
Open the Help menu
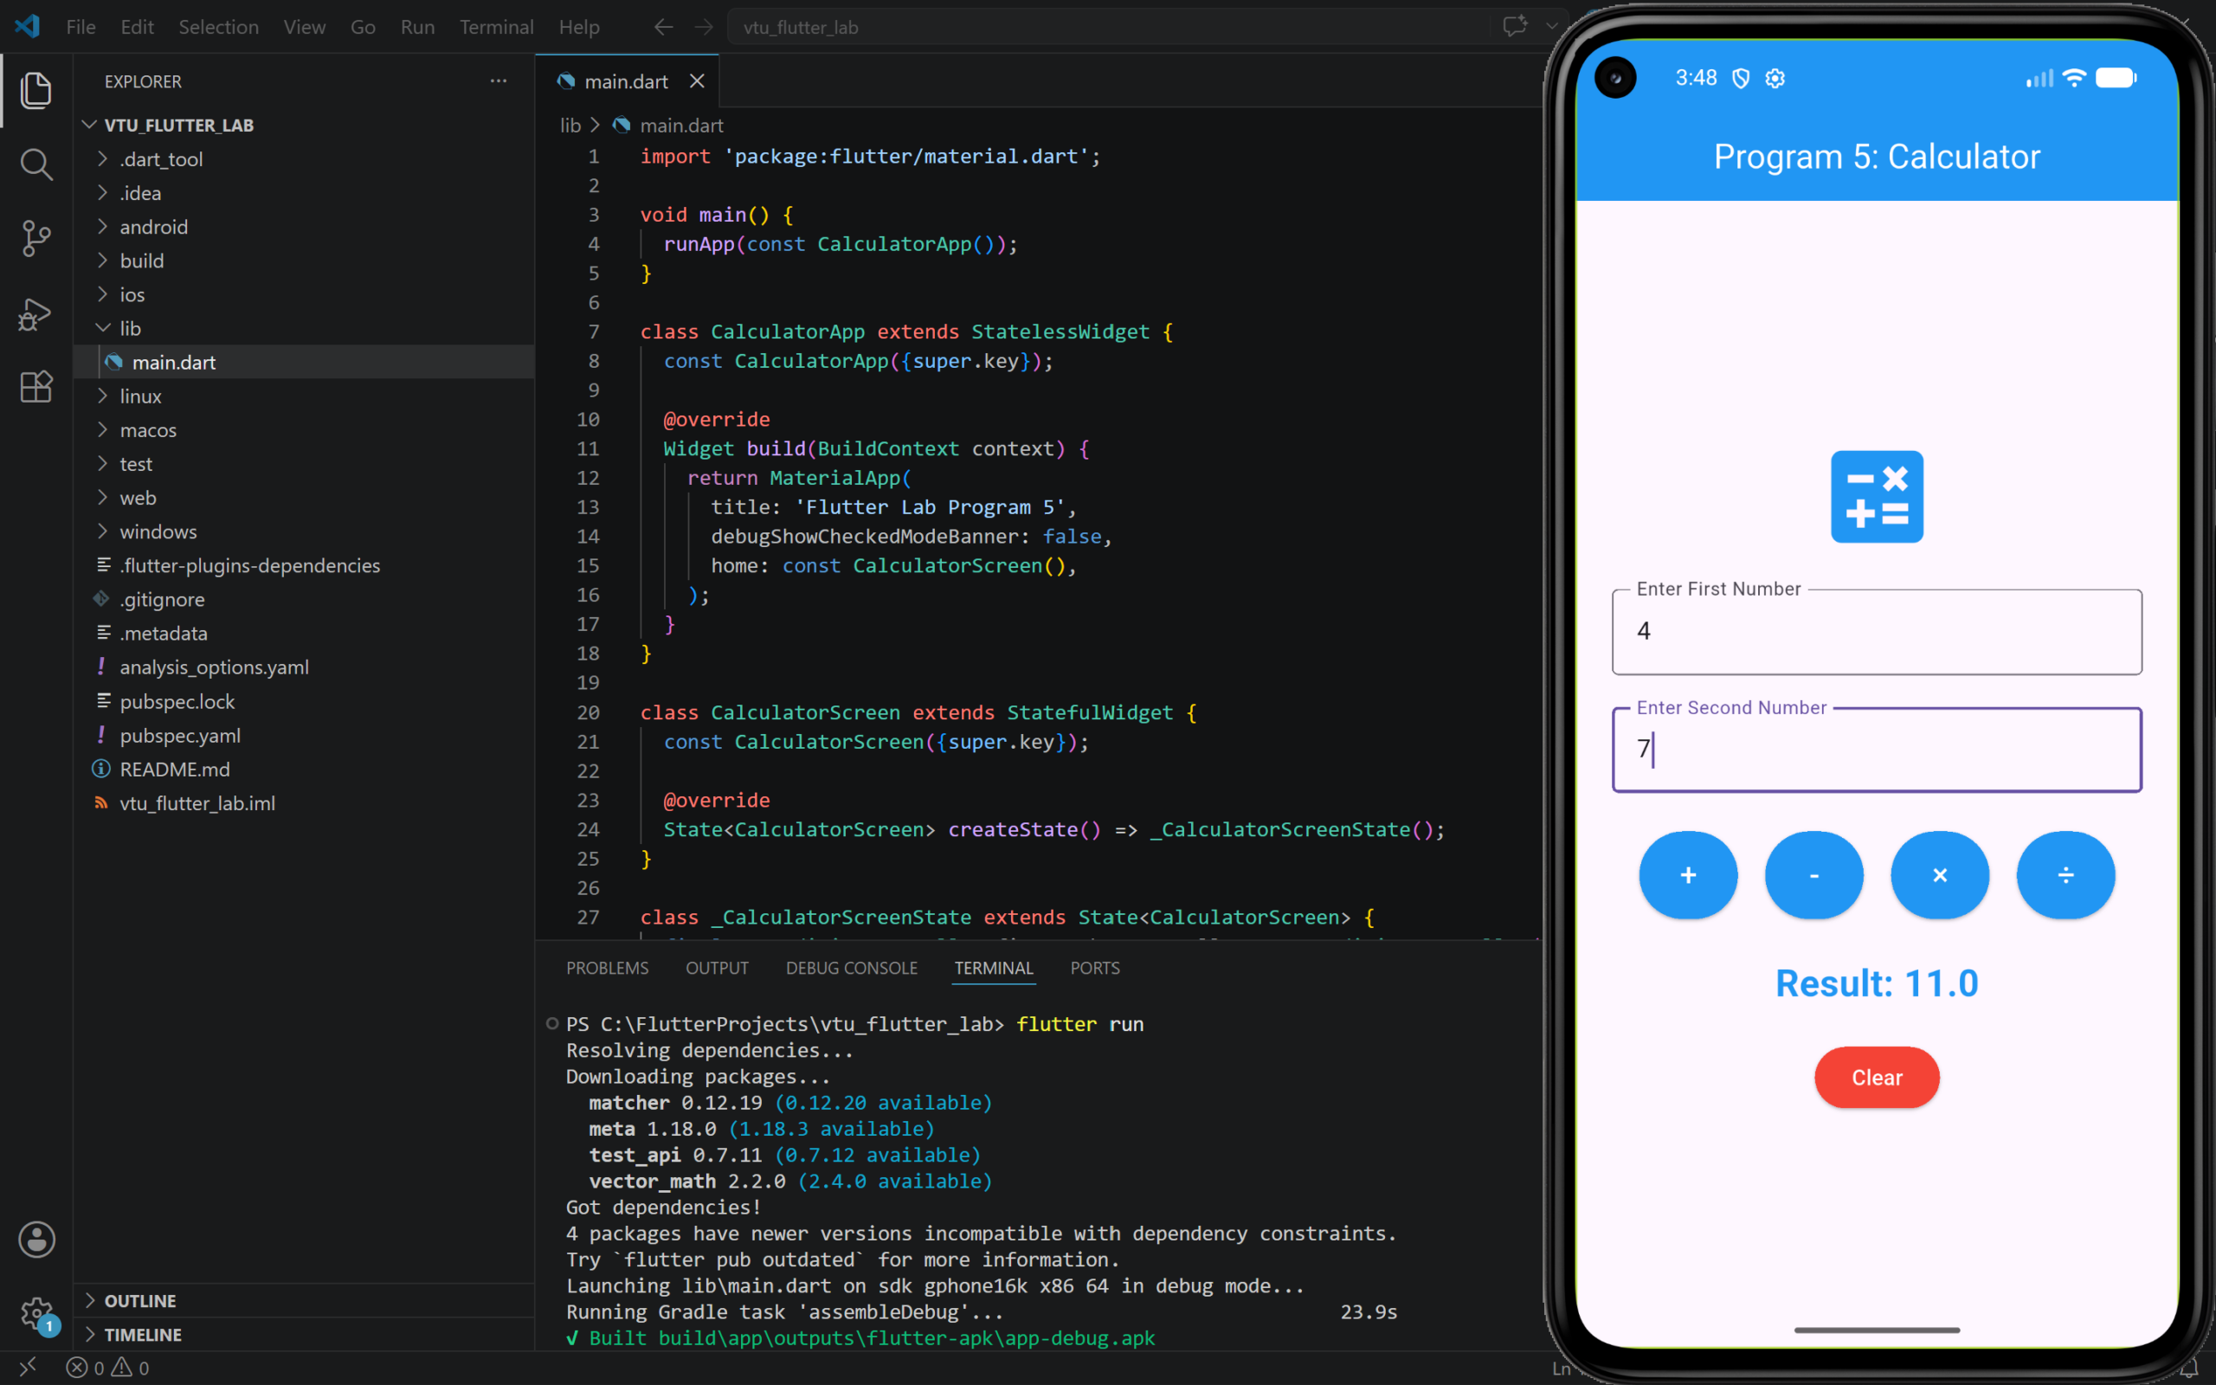coord(579,28)
